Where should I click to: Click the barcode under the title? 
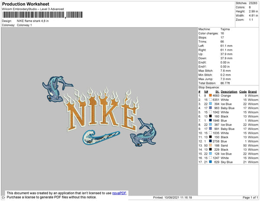(x=42, y=15)
